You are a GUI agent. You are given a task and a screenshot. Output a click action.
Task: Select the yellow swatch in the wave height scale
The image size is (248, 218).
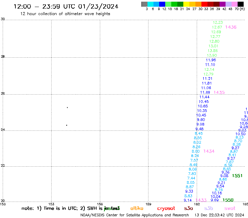(x=186, y=4)
